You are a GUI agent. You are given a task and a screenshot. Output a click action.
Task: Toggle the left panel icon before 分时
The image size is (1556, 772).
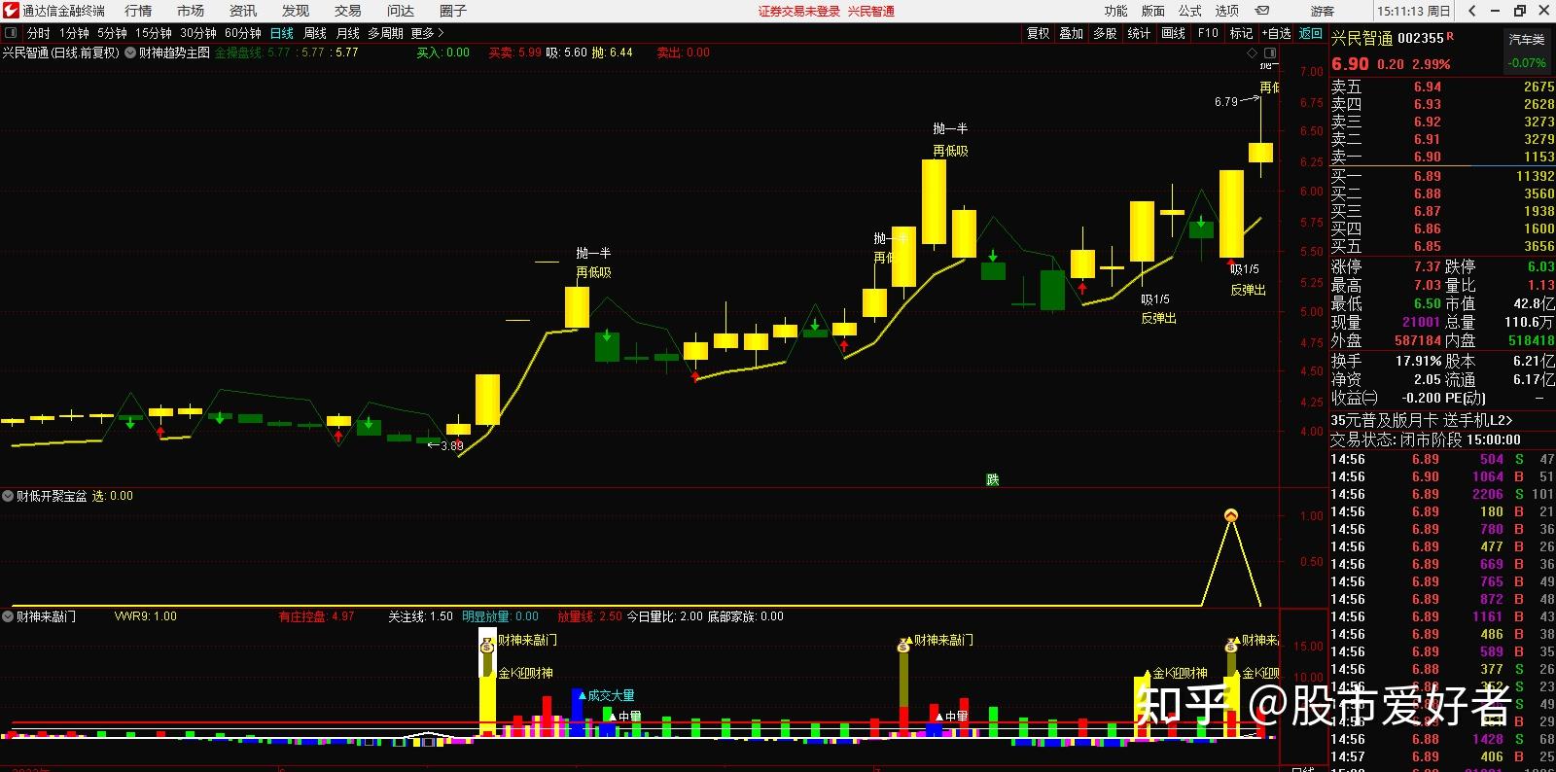click(x=11, y=33)
